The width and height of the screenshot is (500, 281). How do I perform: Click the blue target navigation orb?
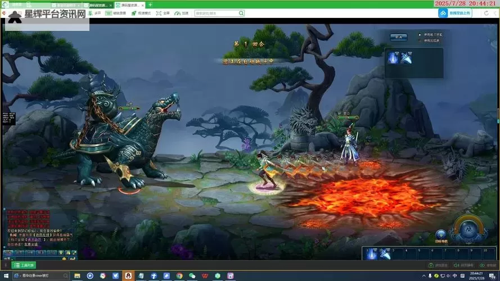pyautogui.click(x=441, y=235)
